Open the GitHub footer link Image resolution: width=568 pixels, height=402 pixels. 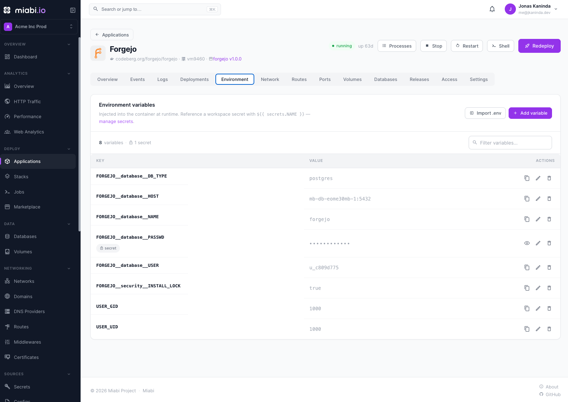point(550,394)
